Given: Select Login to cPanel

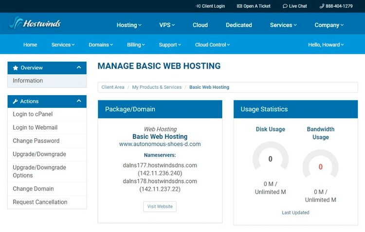Looking at the screenshot, I should (x=47, y=114).
